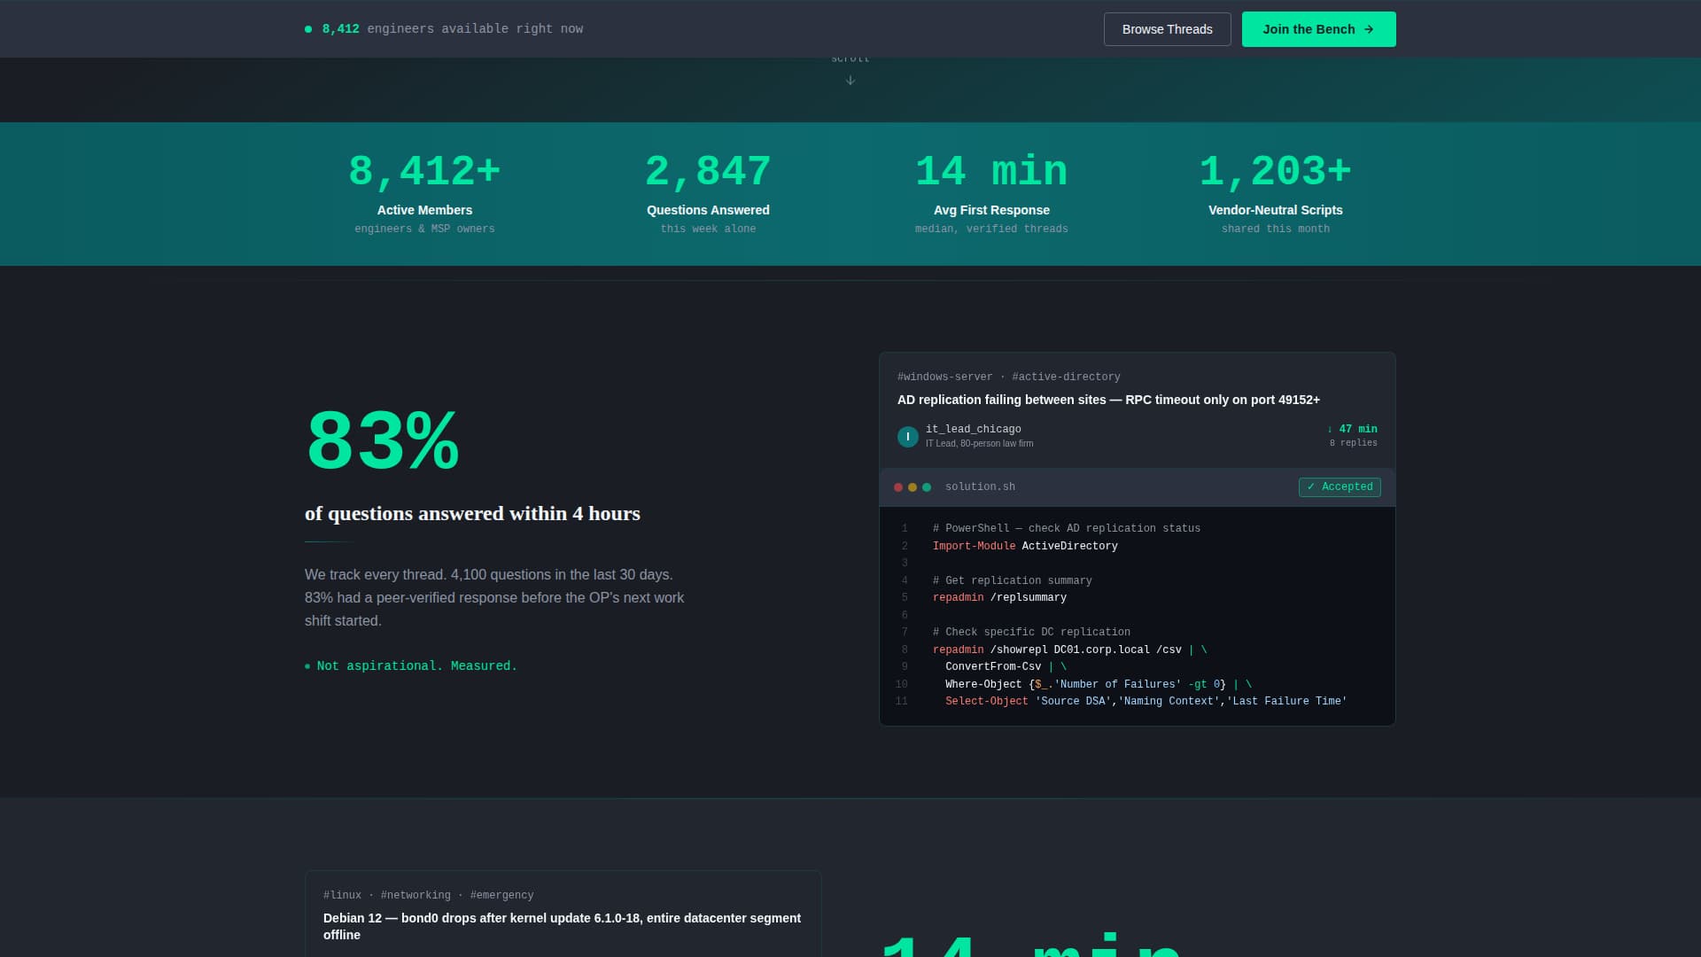
Task: Click it_lead_chicago's circular avatar
Action: (x=907, y=436)
